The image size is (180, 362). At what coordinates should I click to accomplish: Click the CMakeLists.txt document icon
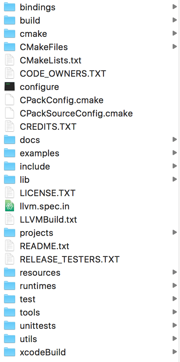click(10, 60)
